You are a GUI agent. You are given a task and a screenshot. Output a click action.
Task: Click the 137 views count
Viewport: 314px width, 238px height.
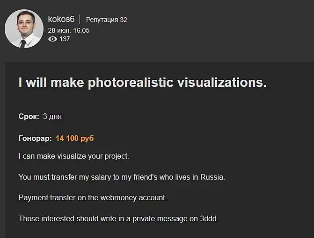[65, 39]
